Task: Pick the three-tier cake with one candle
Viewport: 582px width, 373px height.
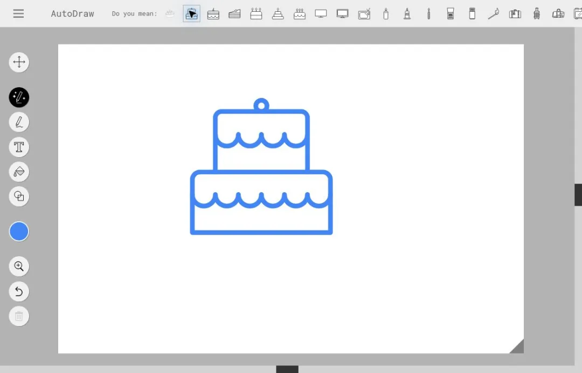Action: [x=278, y=13]
